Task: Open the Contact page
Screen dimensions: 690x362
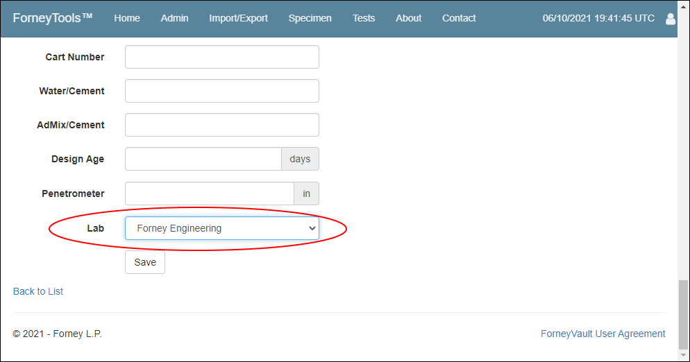Action: coord(459,18)
